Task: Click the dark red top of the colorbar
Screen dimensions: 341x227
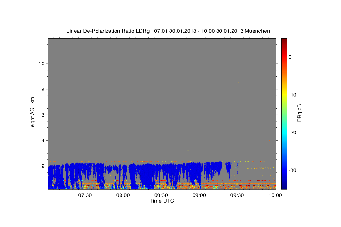Action: pyautogui.click(x=284, y=40)
